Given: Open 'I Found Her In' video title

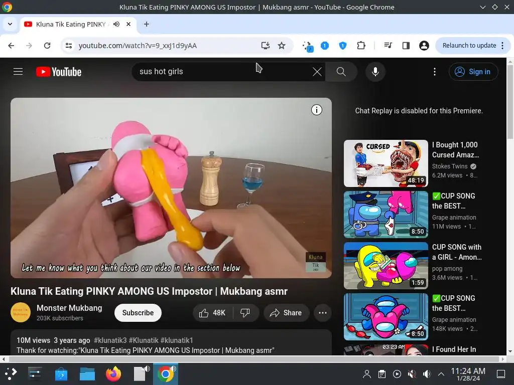Looking at the screenshot, I should pos(454,349).
